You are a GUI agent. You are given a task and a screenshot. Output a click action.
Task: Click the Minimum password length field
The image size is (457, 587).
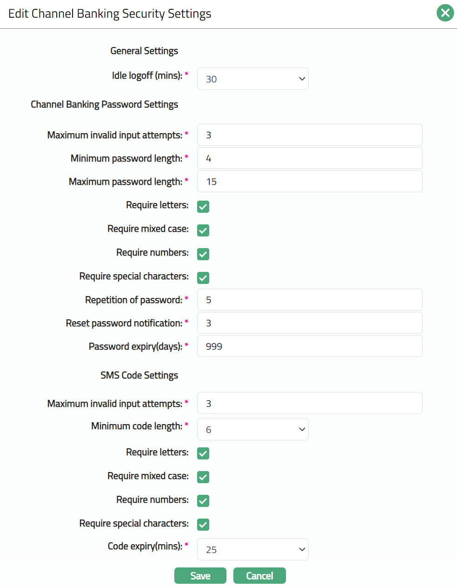(310, 158)
